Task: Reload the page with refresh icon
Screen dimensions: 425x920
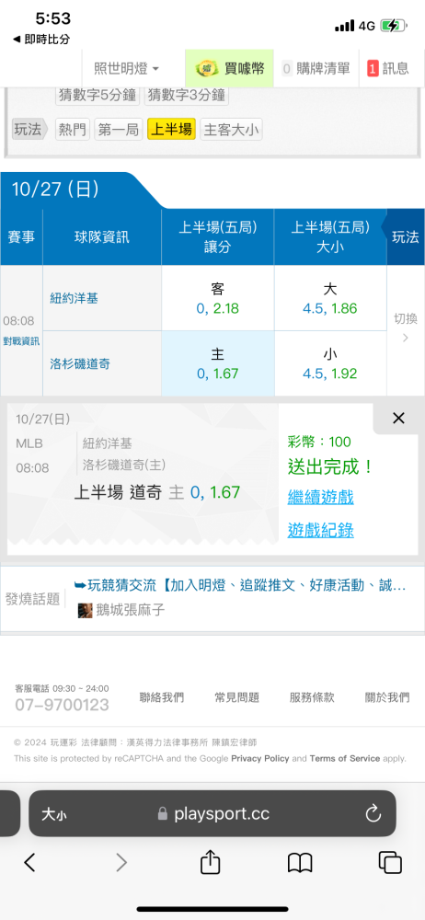Action: tap(373, 814)
